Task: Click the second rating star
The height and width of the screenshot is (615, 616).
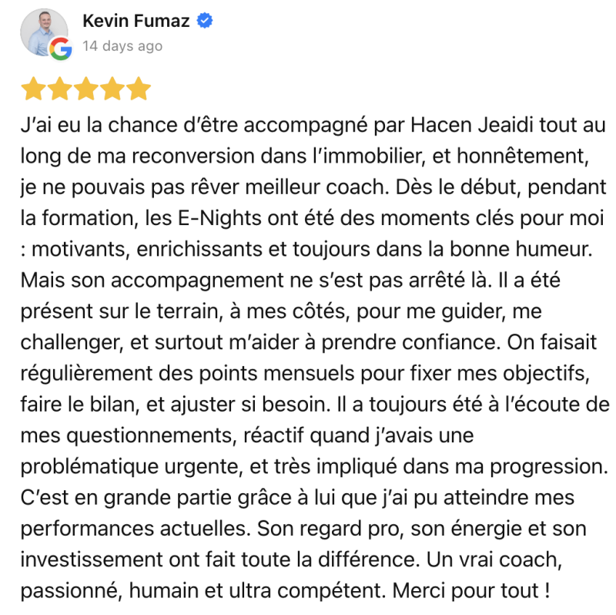Action: (x=59, y=89)
